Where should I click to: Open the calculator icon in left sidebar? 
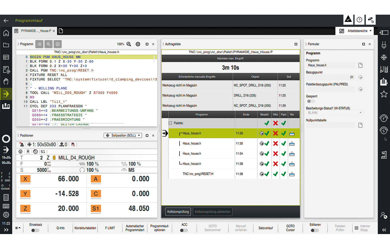(x=6, y=197)
